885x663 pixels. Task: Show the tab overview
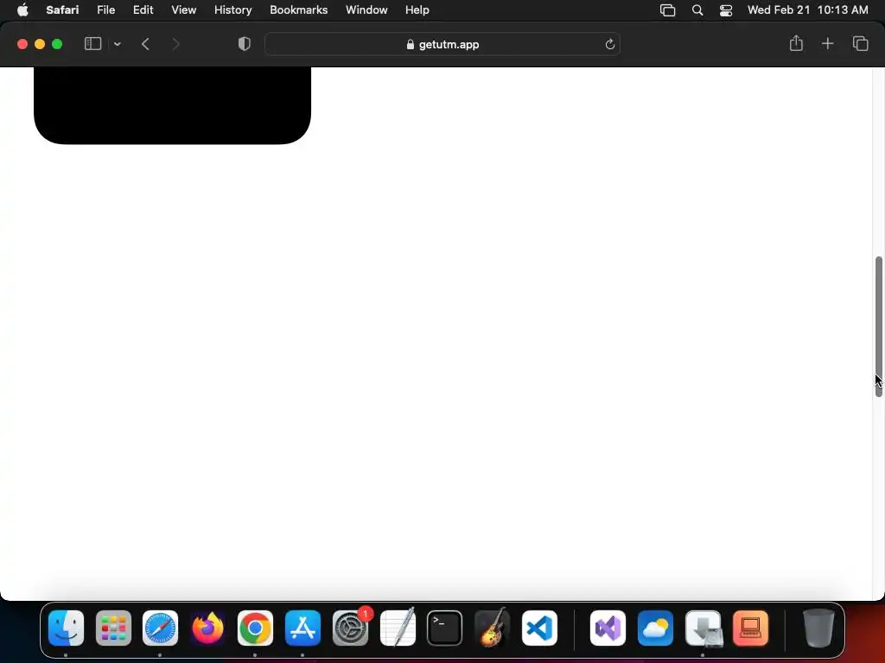click(860, 43)
